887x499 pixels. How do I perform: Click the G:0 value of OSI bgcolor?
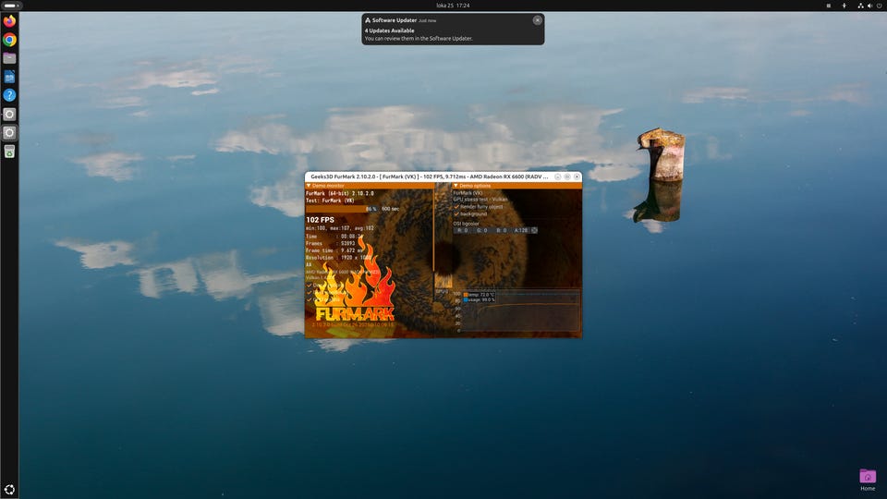pos(481,230)
